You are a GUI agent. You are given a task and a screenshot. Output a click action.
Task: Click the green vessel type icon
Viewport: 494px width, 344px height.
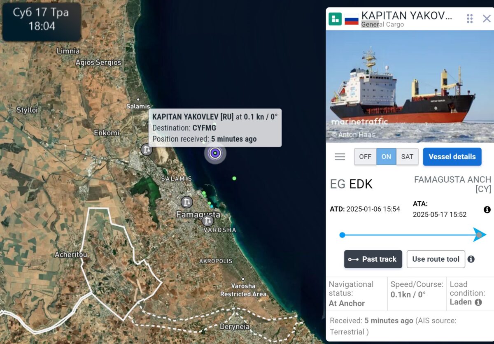pyautogui.click(x=335, y=19)
